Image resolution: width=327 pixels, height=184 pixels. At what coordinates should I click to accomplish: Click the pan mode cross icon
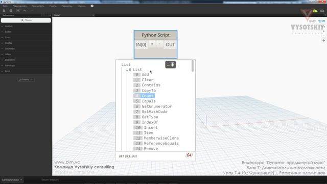[x=323, y=40]
